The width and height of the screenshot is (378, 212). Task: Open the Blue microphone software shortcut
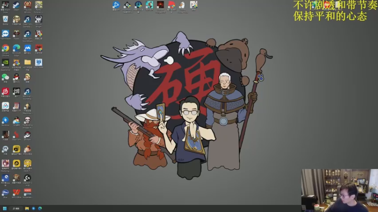(x=5, y=192)
